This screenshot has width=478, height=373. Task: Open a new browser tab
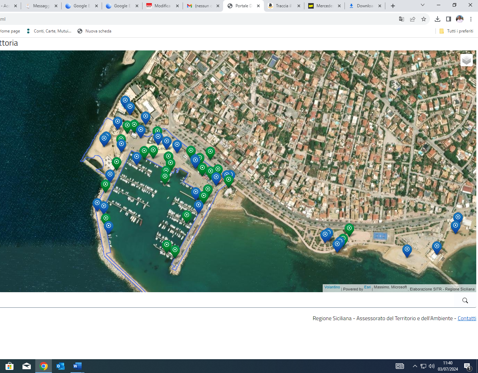click(x=393, y=6)
